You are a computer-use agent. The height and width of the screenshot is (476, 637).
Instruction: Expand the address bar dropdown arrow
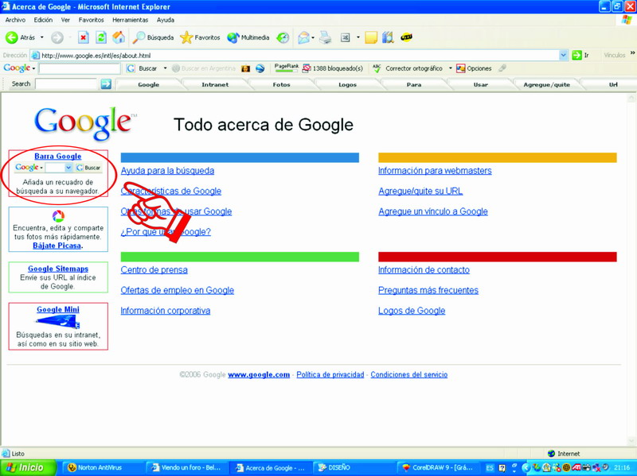coord(565,56)
